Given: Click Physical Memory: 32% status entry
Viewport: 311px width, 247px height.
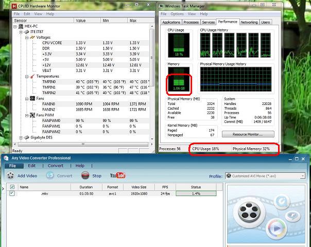Looking at the screenshot, I should click(x=251, y=149).
